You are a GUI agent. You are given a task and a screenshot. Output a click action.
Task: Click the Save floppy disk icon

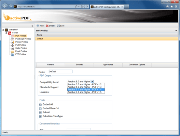pyautogui.click(x=58, y=26)
